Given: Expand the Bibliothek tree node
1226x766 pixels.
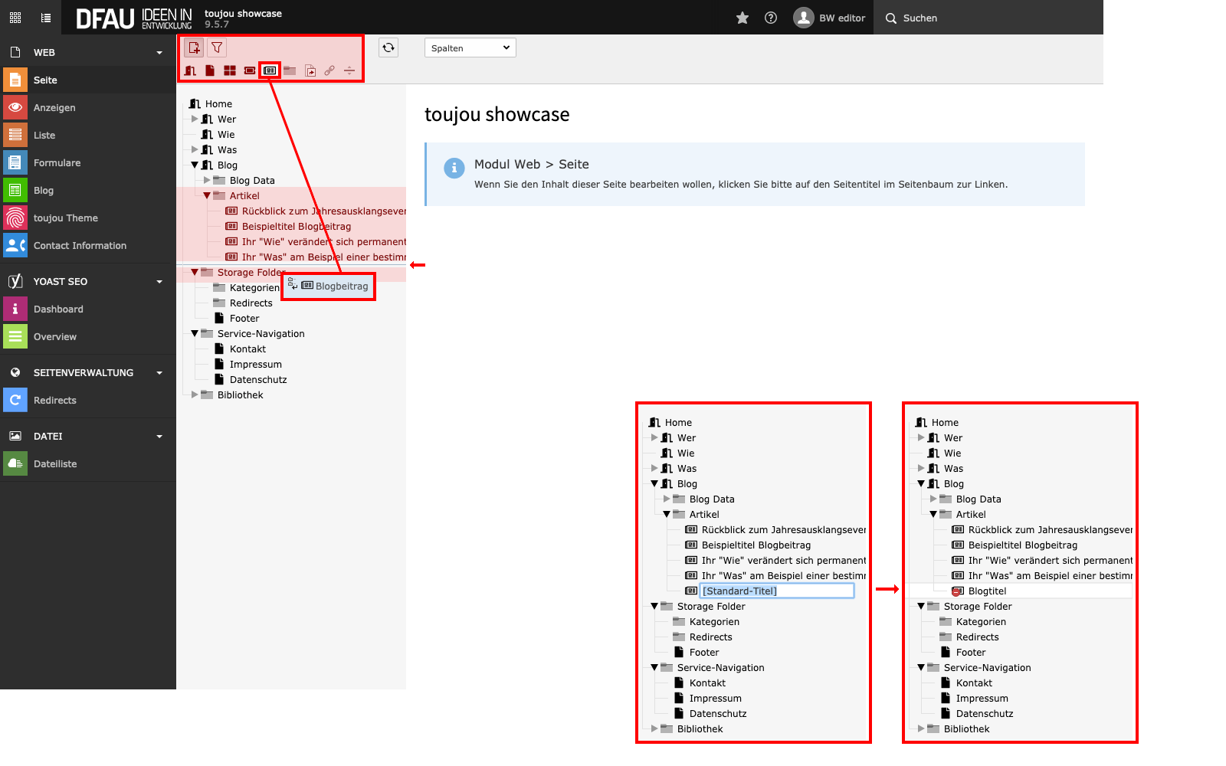Looking at the screenshot, I should (x=195, y=395).
